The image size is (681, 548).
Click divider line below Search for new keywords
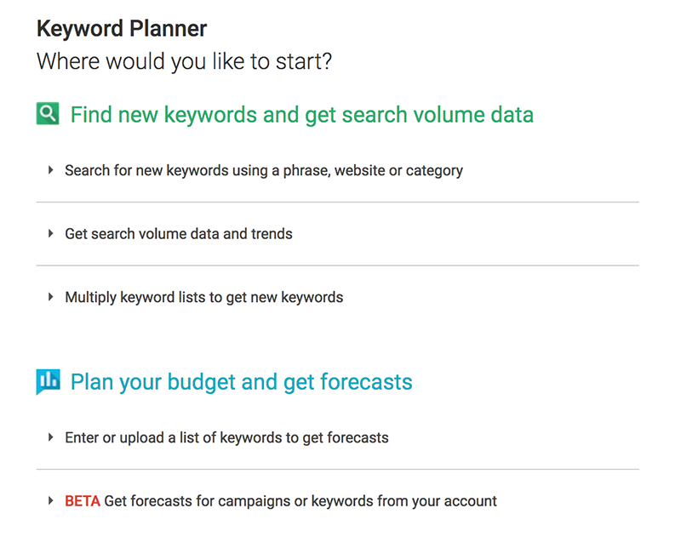(337, 202)
